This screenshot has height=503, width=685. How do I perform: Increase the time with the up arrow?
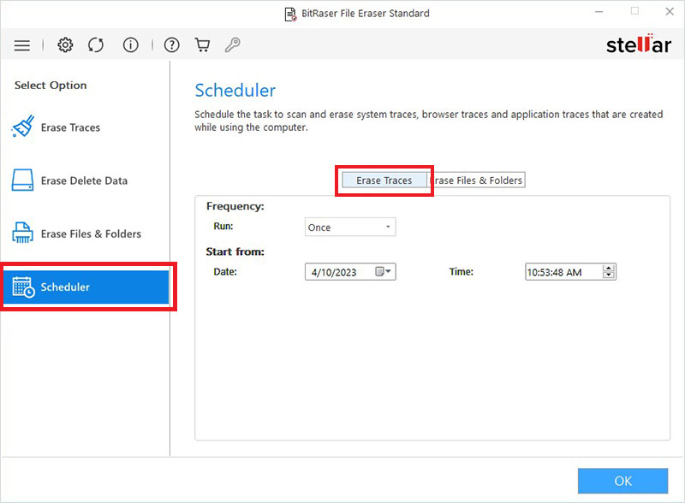[x=609, y=268]
